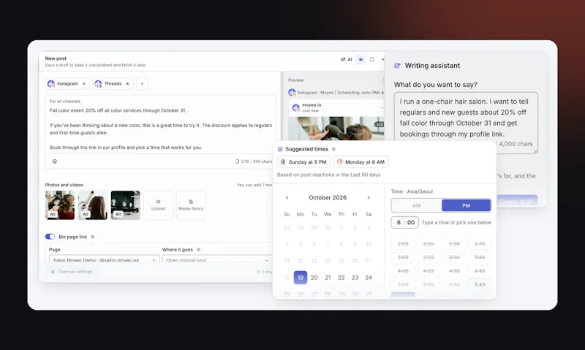585x350 pixels.
Task: Click the Create draft button
Action: [517, 200]
